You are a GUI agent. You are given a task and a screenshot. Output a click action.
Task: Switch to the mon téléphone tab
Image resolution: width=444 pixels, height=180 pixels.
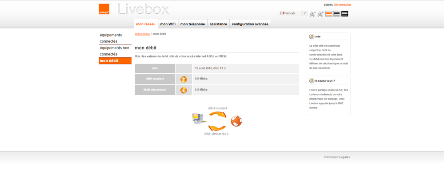click(x=192, y=24)
